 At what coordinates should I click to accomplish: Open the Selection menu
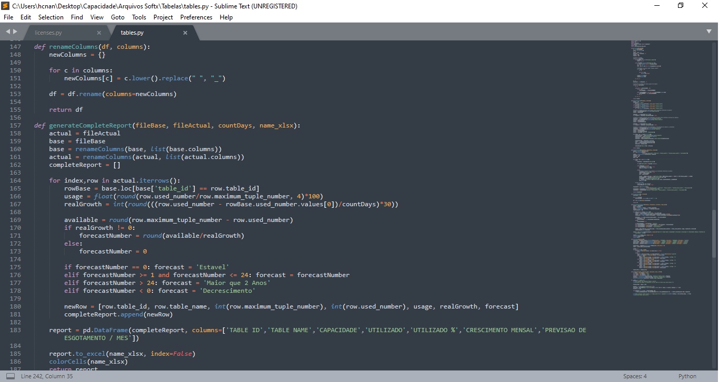pos(51,17)
